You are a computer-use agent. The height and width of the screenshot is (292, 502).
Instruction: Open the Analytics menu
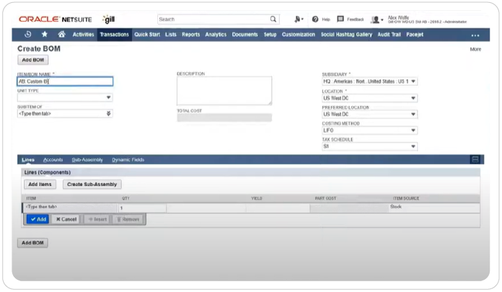click(216, 35)
